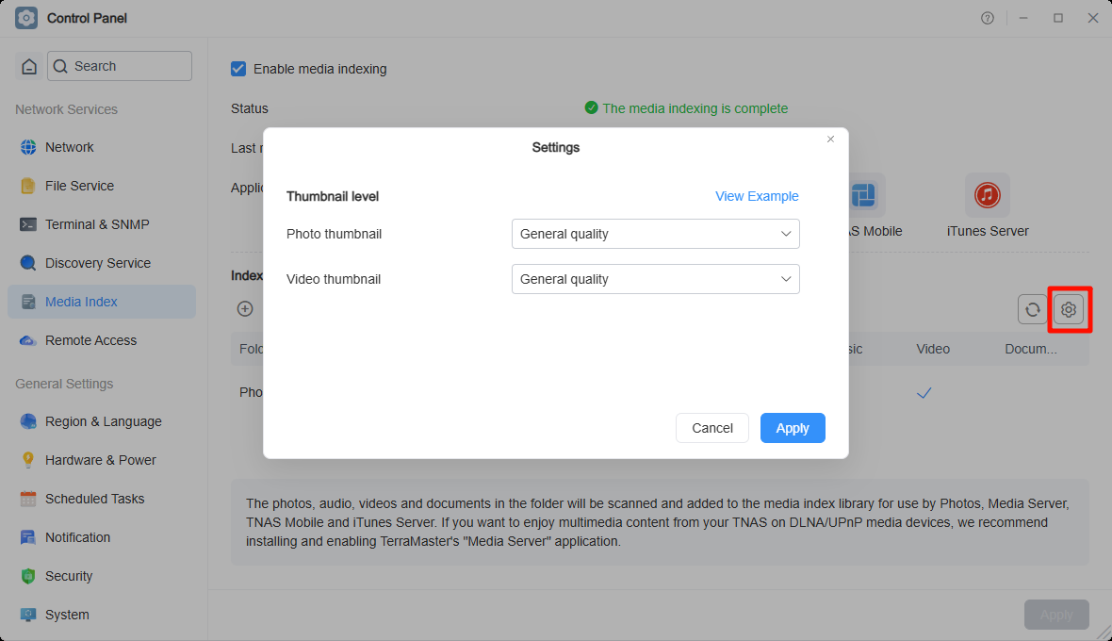Click the refresh index icon
The height and width of the screenshot is (641, 1112).
point(1033,309)
